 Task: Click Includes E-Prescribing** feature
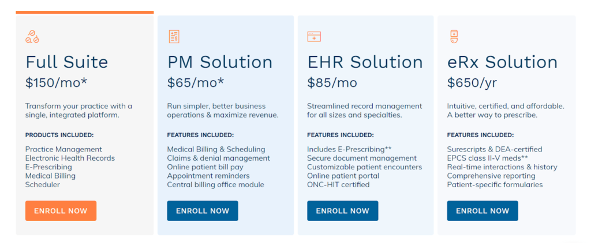click(x=349, y=149)
